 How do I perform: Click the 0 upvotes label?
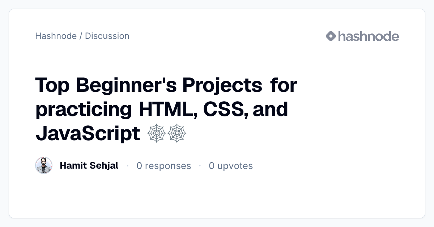click(231, 166)
